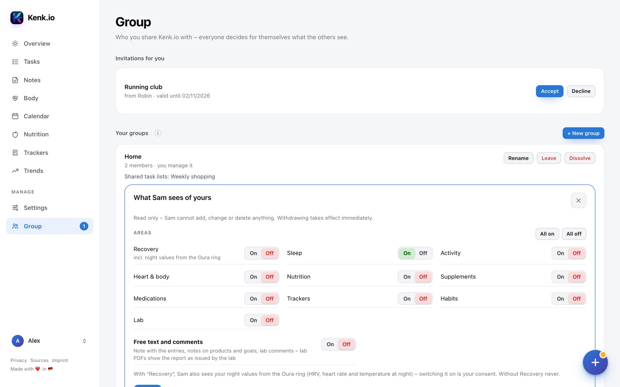Click the Kenk.io logo icon

coord(17,17)
